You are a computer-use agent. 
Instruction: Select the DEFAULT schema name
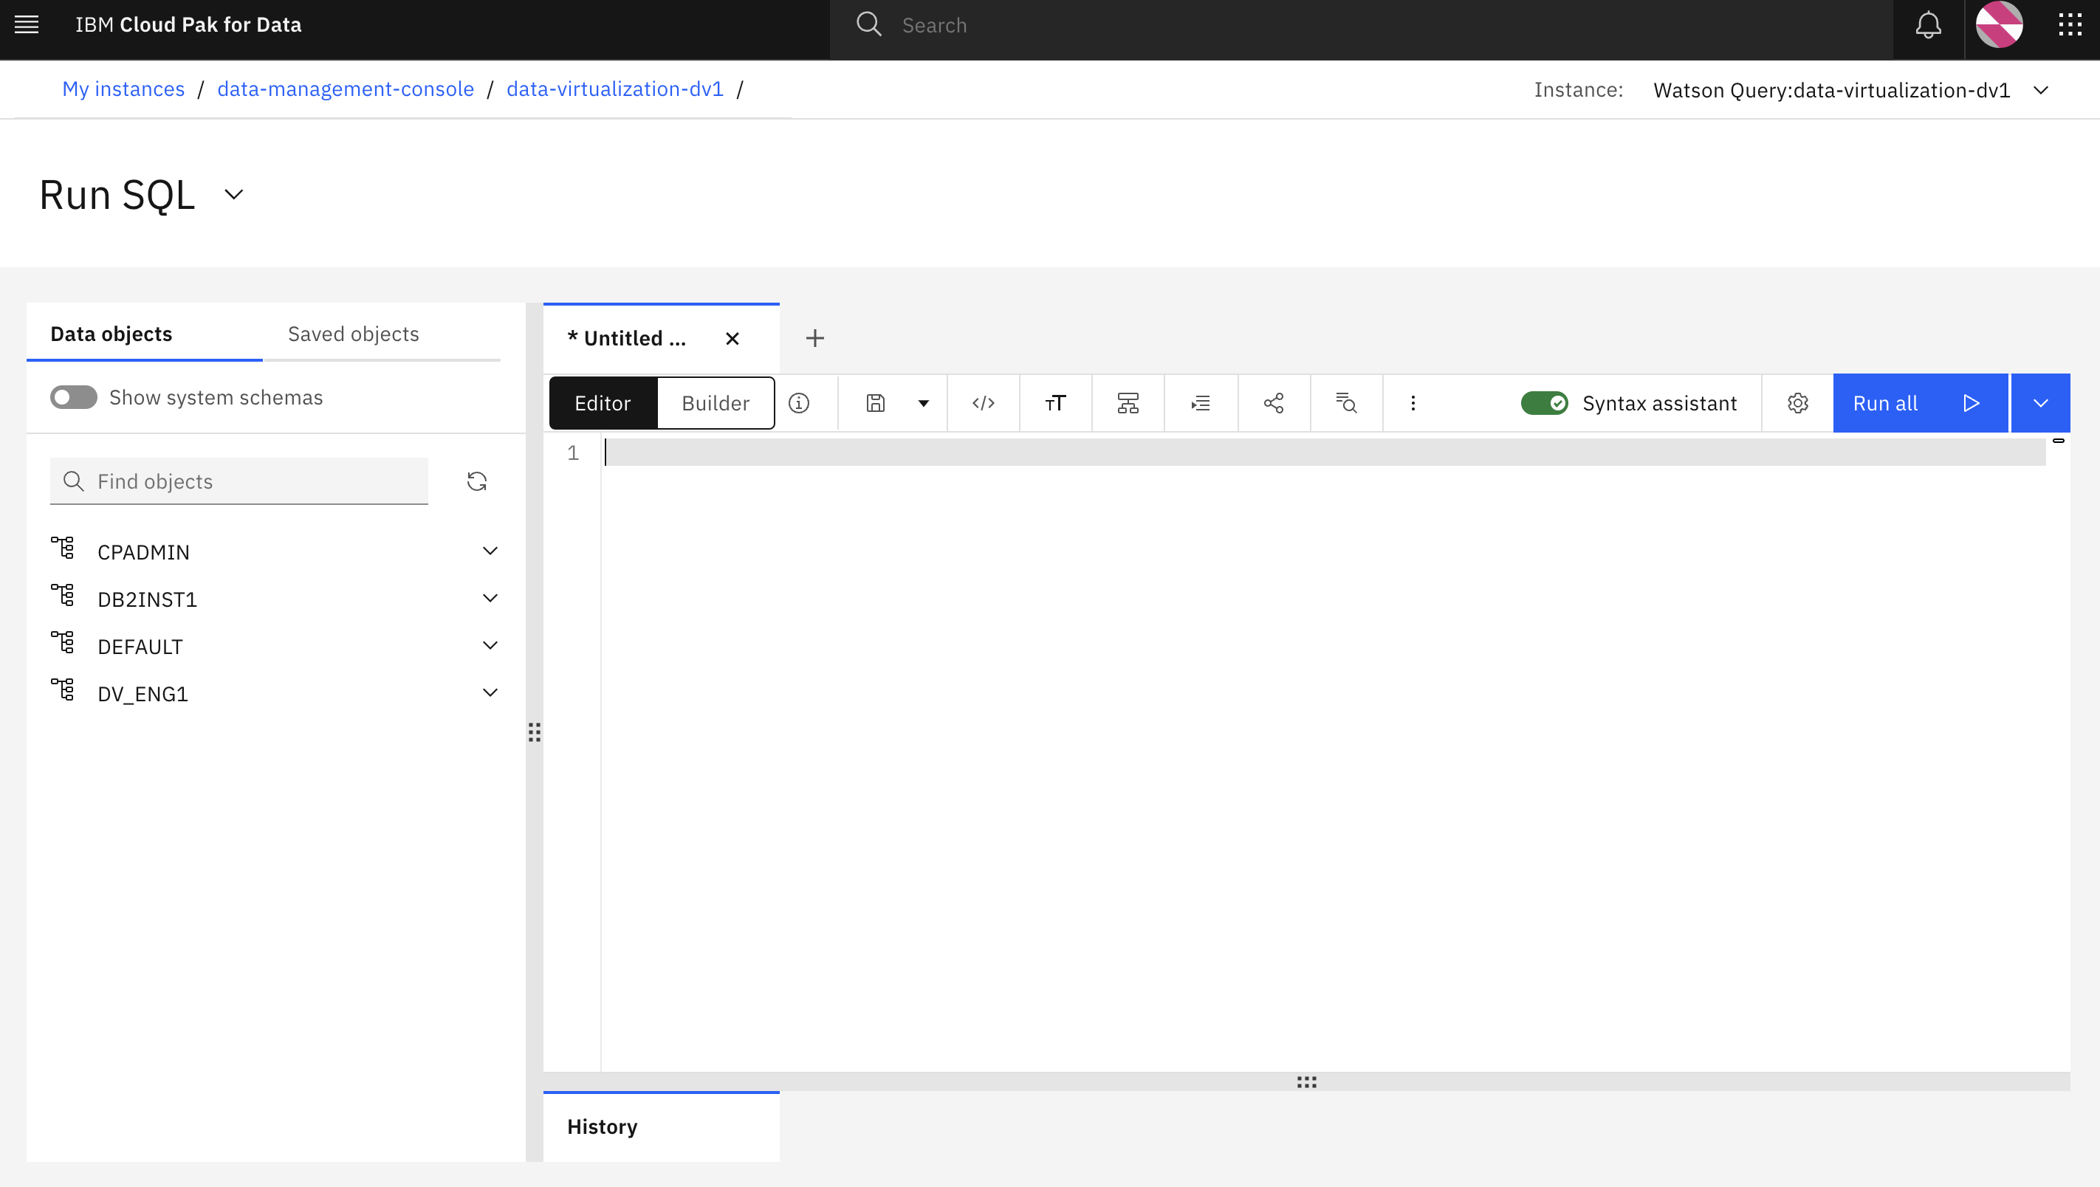click(x=140, y=647)
